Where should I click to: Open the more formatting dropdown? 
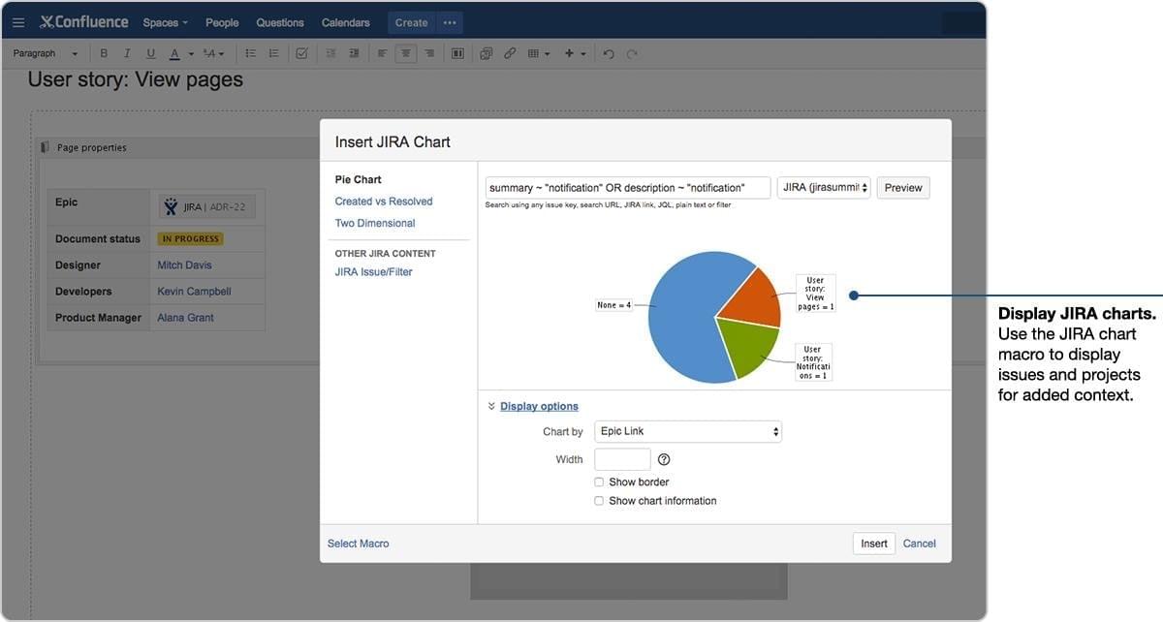coord(214,53)
